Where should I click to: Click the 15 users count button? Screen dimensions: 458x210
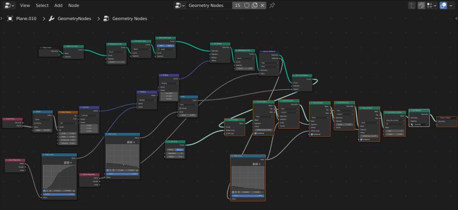tap(237, 5)
